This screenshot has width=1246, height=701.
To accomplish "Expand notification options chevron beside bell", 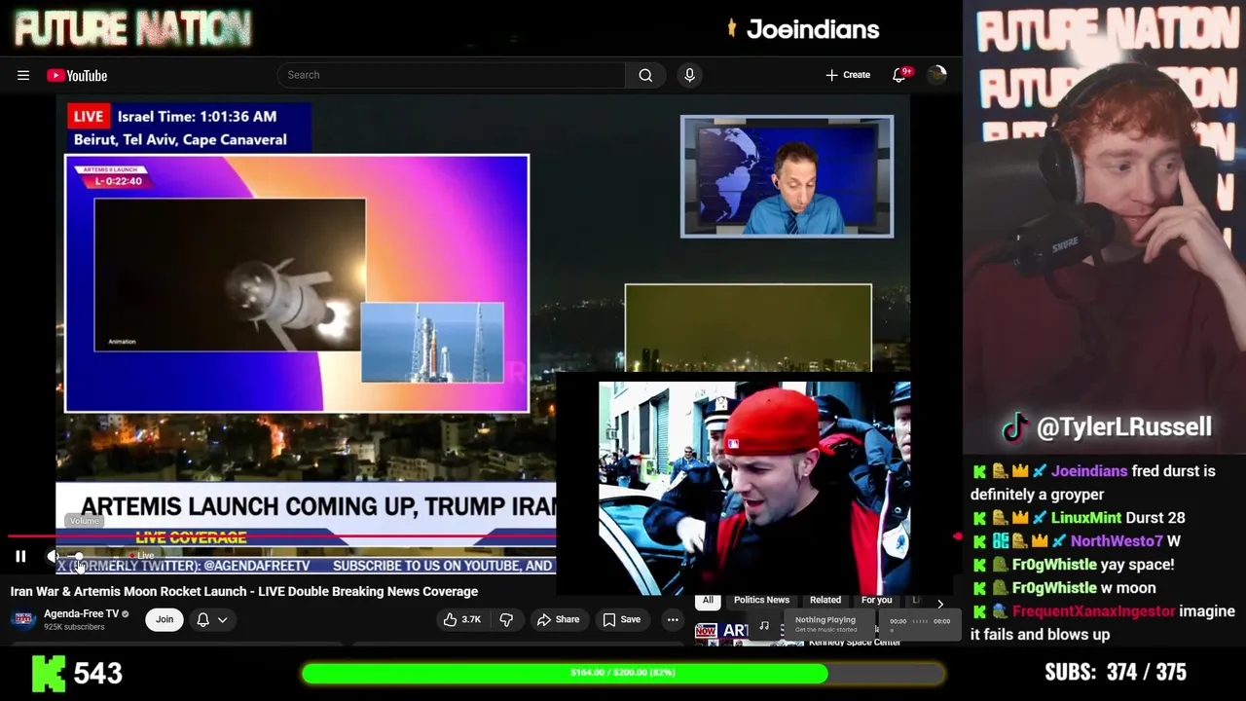I will pyautogui.click(x=223, y=619).
